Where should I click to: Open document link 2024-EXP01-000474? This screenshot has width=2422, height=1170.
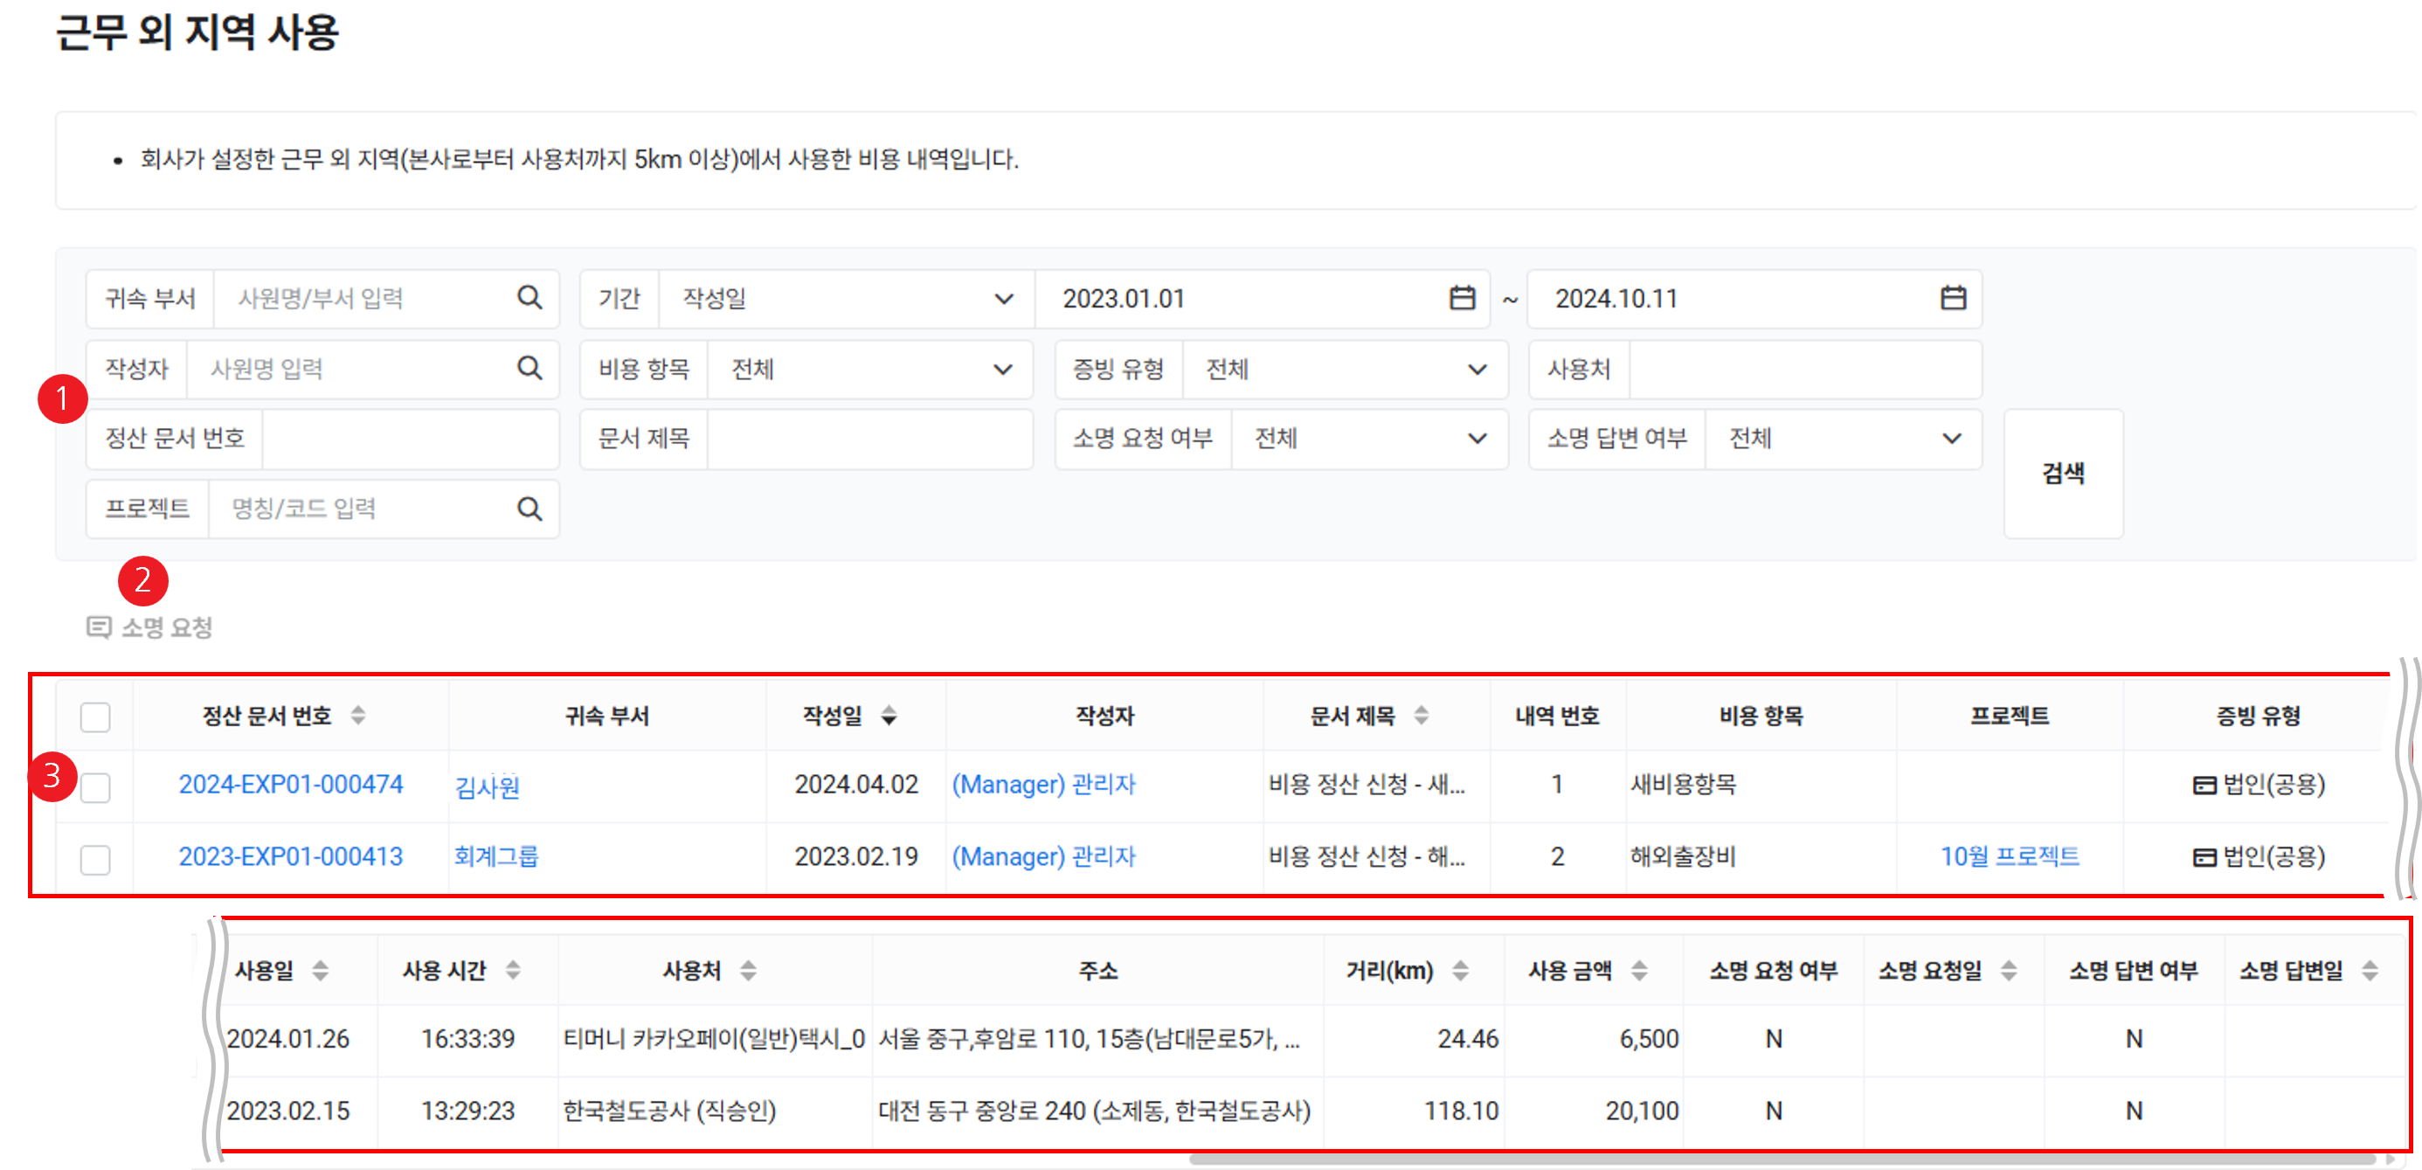click(291, 785)
